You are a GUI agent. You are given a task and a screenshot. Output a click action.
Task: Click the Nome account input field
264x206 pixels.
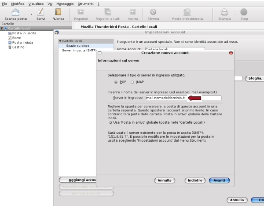(175, 49)
